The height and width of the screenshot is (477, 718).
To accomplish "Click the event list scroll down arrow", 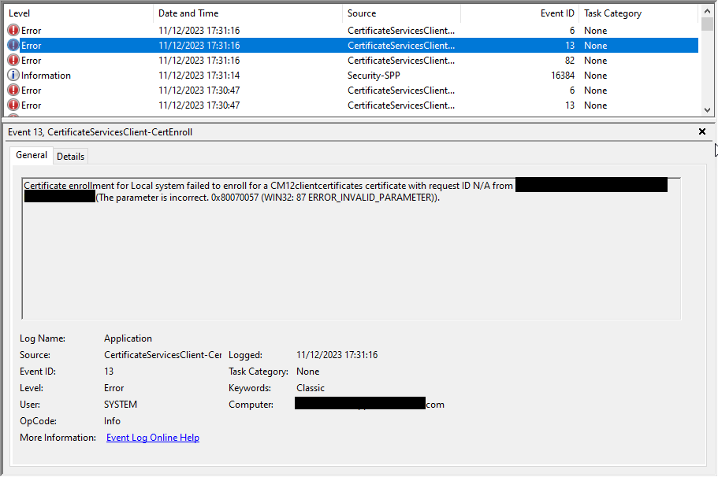I will coord(707,109).
